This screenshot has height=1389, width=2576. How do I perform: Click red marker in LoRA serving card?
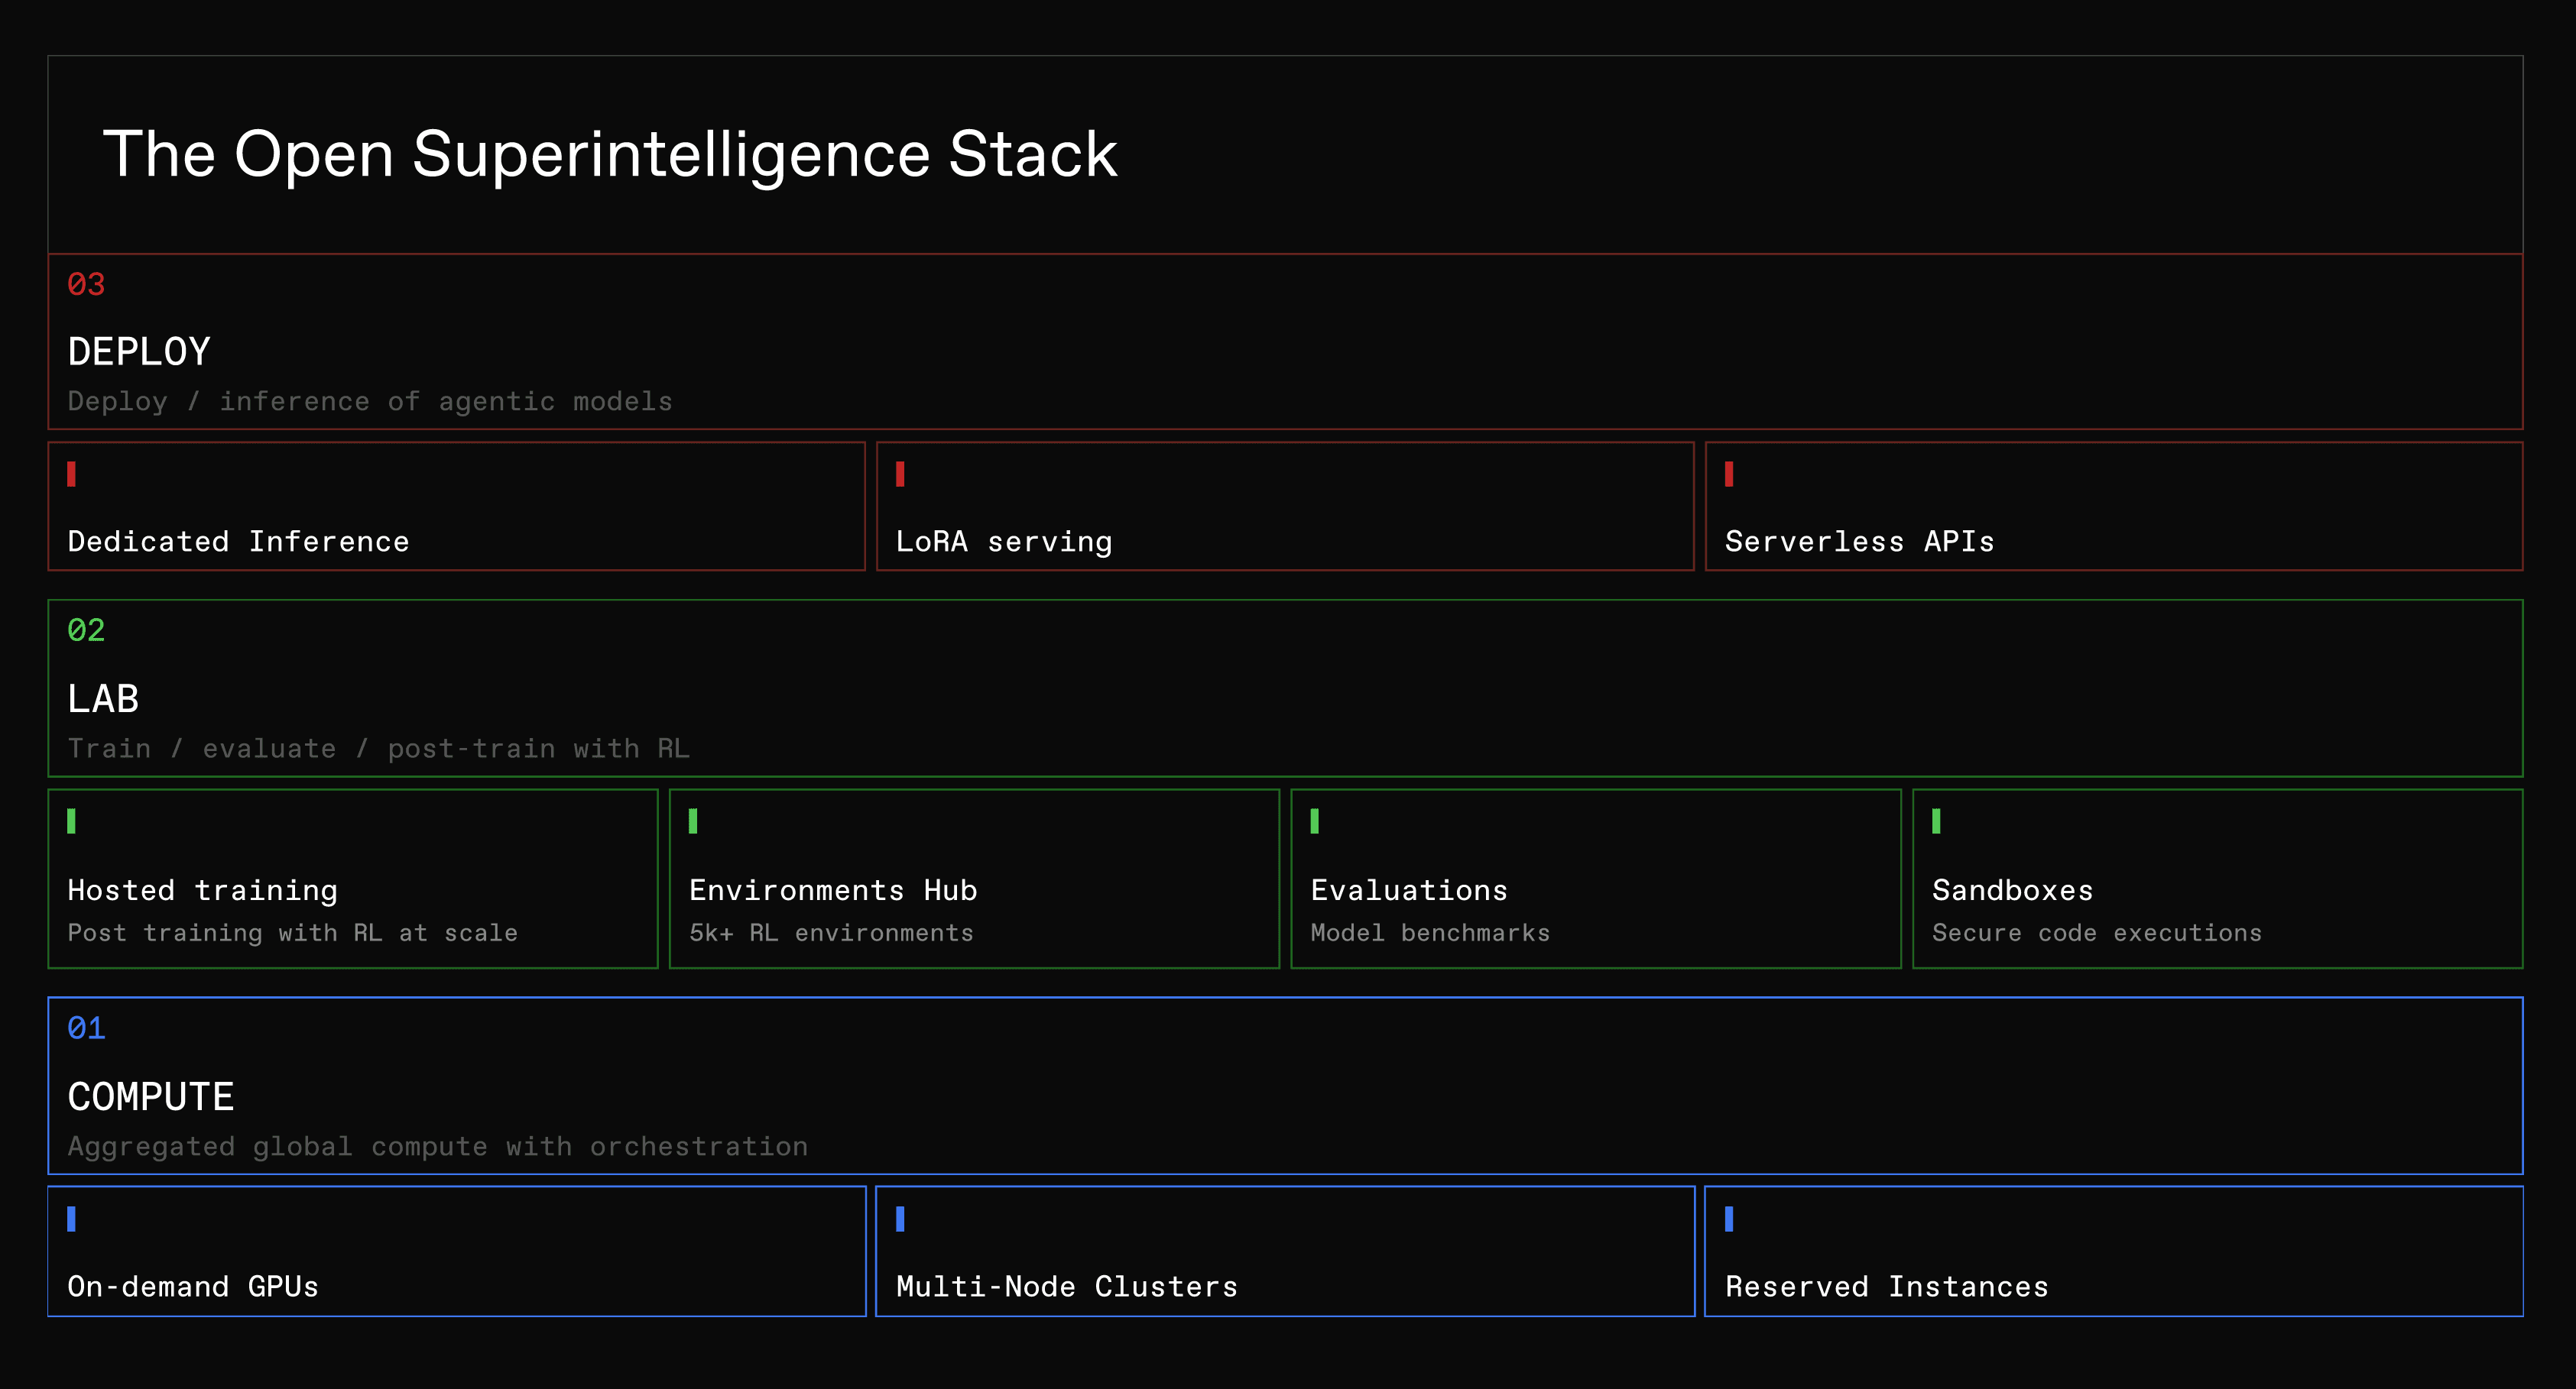coord(900,474)
